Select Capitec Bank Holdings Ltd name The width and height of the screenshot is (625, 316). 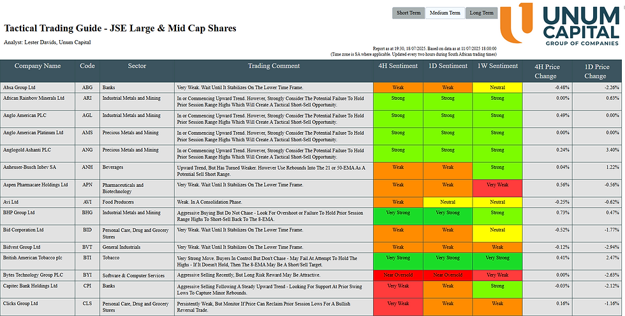click(x=31, y=285)
